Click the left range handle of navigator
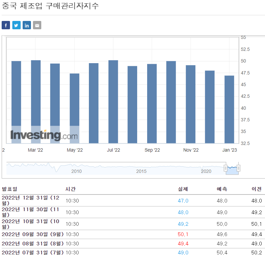The height and width of the screenshot is (260, 265). [x=225, y=168]
